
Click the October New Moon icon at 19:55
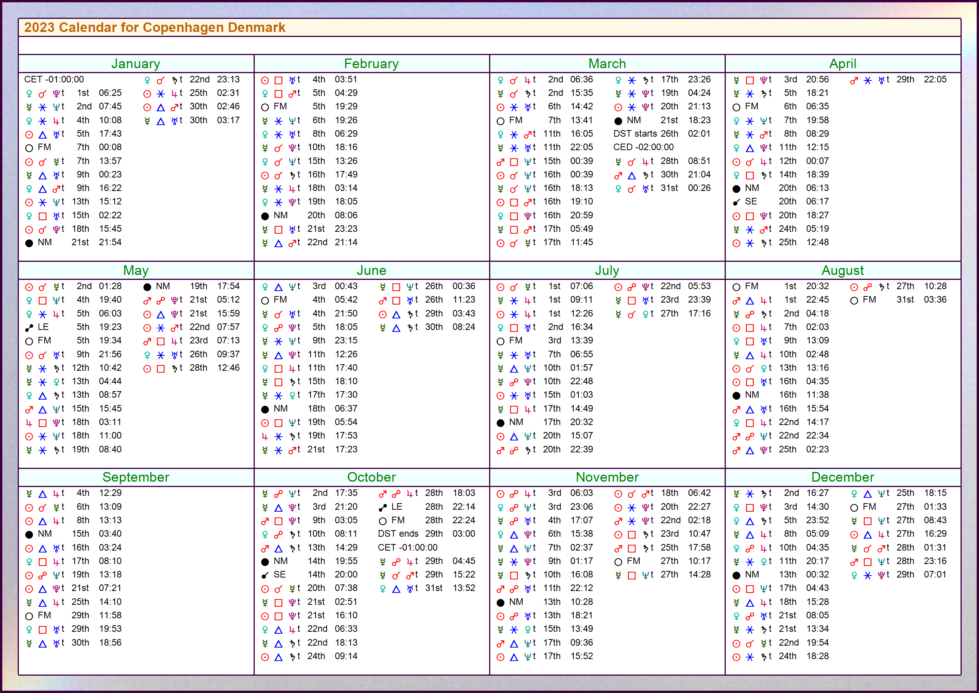pyautogui.click(x=265, y=562)
